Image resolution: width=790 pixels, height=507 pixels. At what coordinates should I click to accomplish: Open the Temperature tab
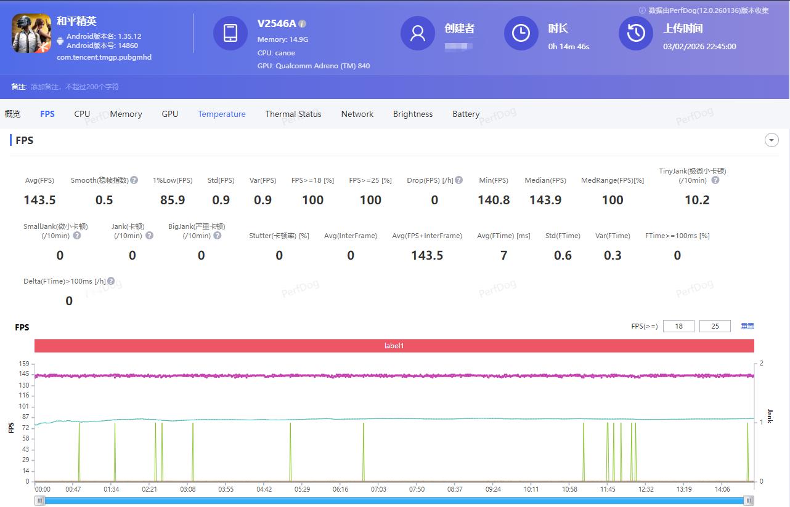pos(222,114)
